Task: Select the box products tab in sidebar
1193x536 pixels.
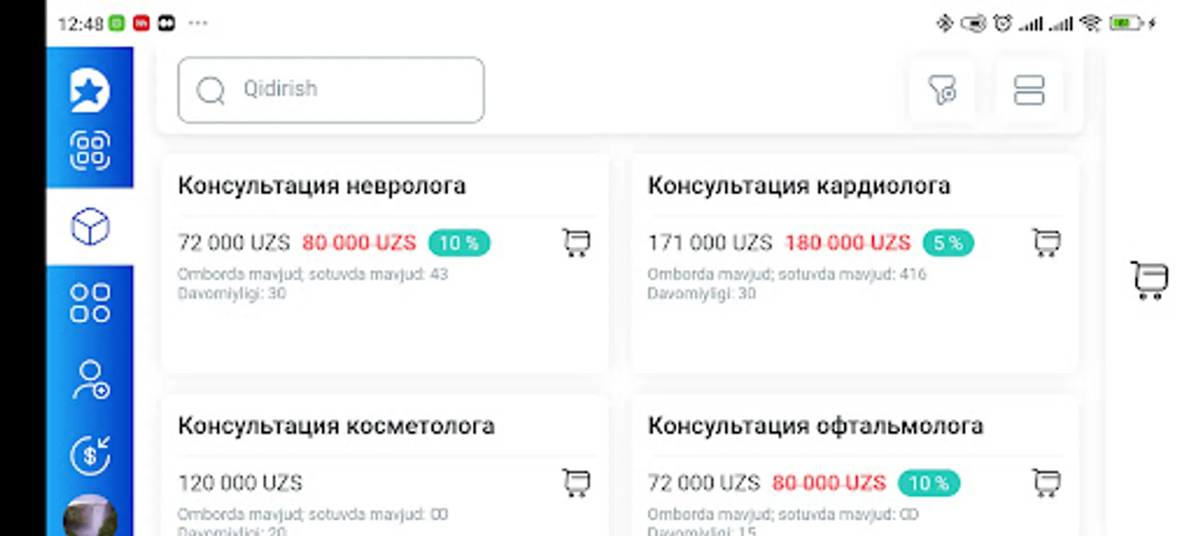Action: pos(90,227)
